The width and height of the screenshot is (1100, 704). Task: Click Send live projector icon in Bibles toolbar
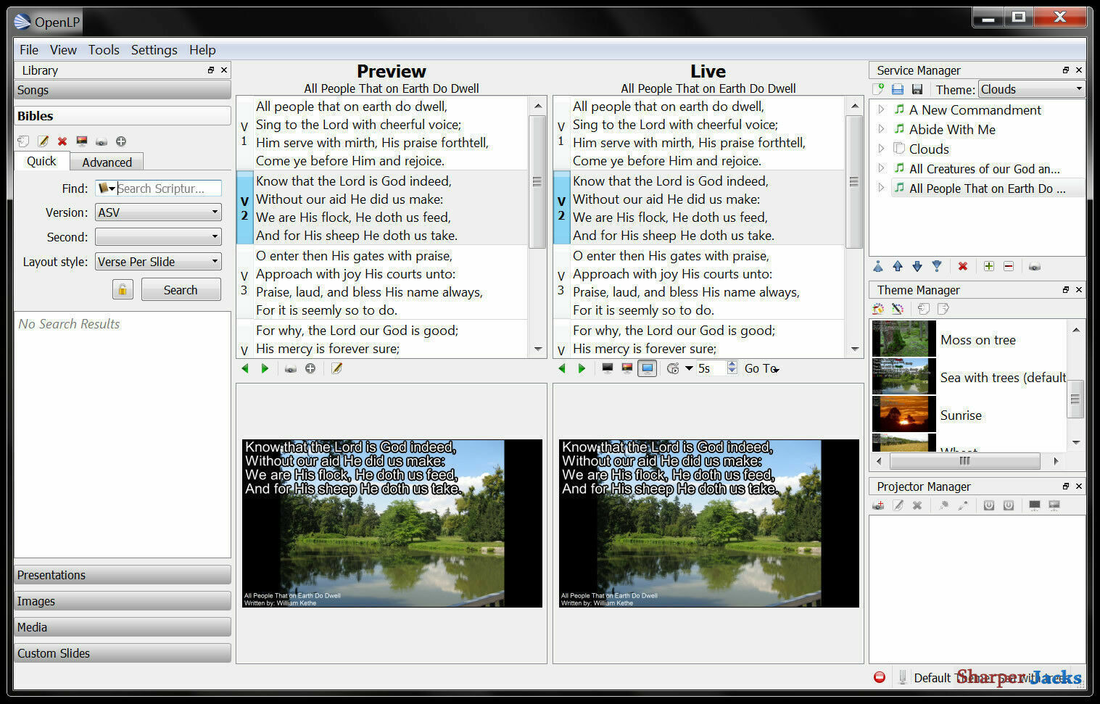click(82, 141)
